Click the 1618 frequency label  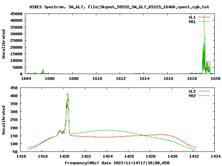(x=192, y=79)
